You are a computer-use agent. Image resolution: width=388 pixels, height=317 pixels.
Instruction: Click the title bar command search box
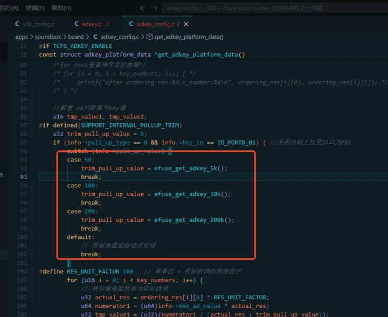[275, 8]
